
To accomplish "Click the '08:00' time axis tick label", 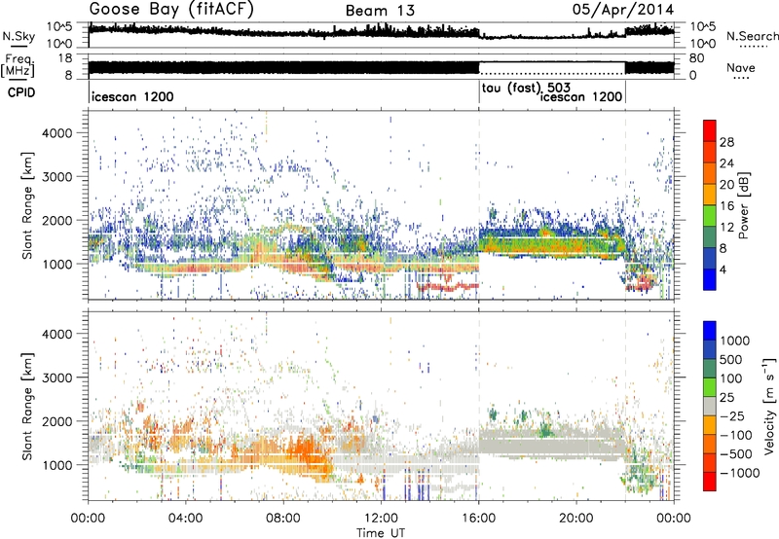I will (x=283, y=518).
